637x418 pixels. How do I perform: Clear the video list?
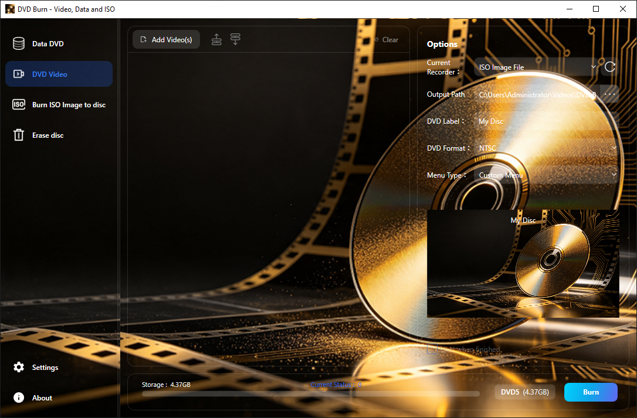pos(387,40)
